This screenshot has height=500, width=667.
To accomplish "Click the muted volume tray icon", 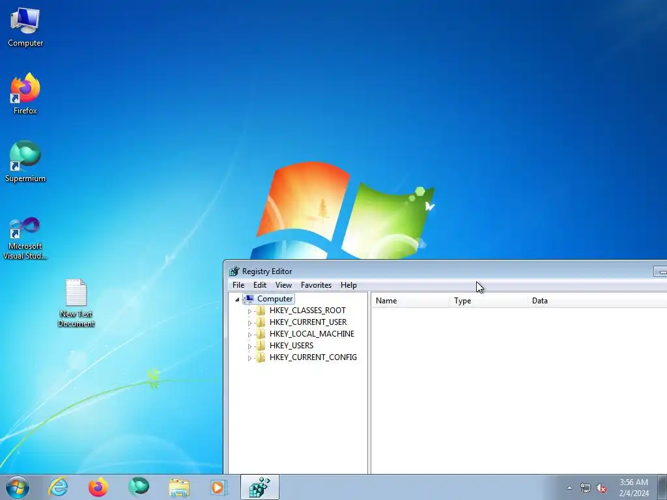I will point(601,488).
